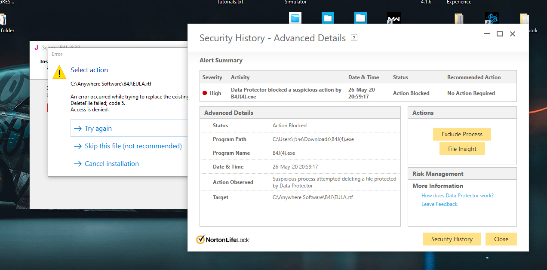Image resolution: width=547 pixels, height=270 pixels.
Task: Click Target value C:\Anywhere Software\B4J\EULA.rtf in details
Action: pyautogui.click(x=313, y=197)
